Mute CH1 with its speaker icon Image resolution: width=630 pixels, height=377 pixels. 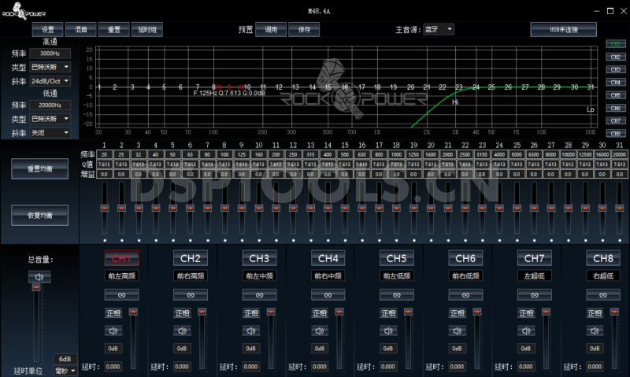tap(113, 331)
